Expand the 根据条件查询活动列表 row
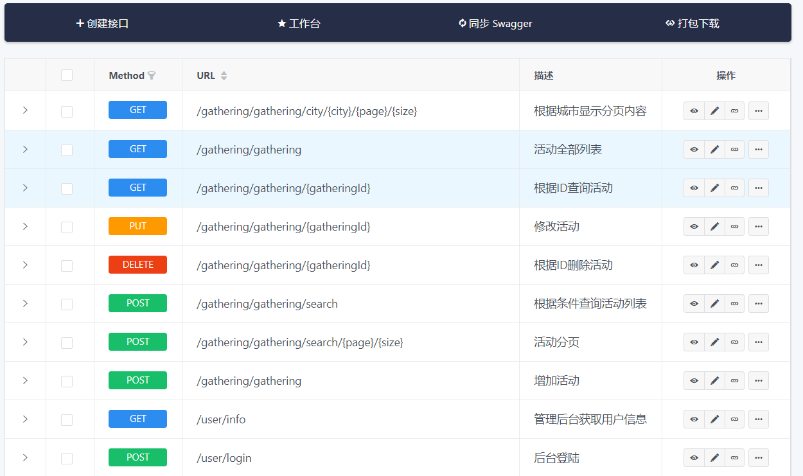 point(25,303)
